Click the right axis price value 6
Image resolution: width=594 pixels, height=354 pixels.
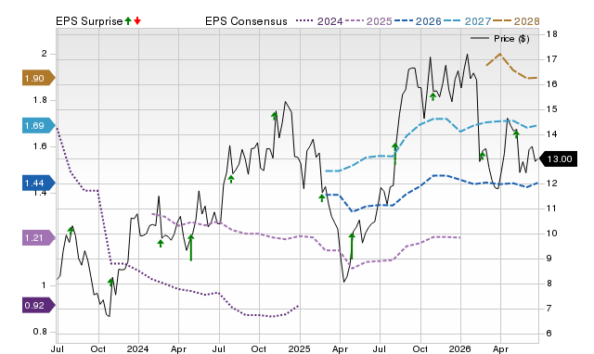(x=549, y=334)
